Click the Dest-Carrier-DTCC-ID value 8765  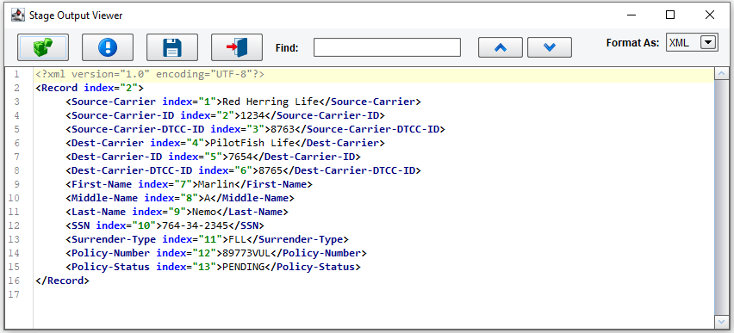[x=271, y=170]
